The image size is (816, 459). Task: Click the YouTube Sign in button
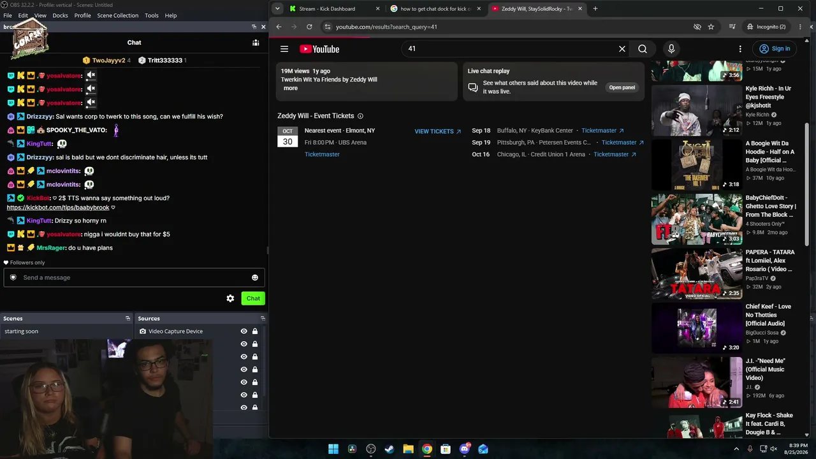775,49
